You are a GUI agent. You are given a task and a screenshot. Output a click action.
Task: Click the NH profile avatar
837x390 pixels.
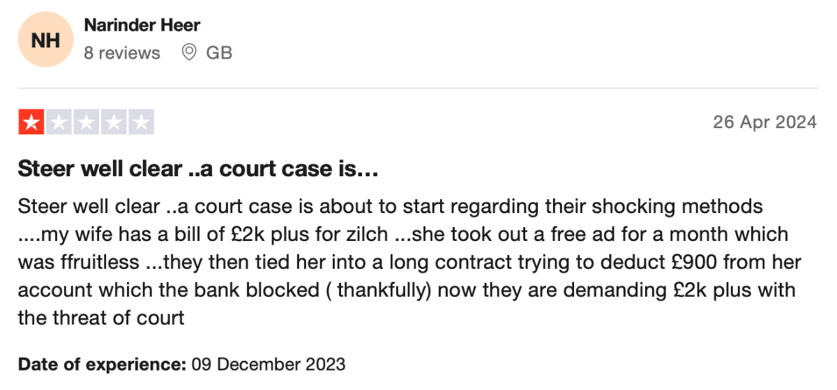click(x=45, y=39)
